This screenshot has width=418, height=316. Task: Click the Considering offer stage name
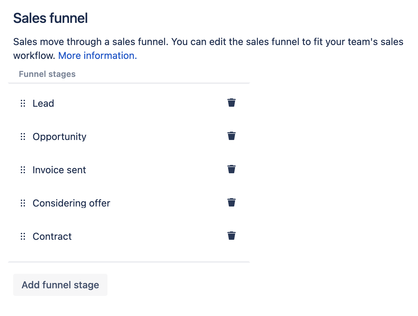click(71, 203)
